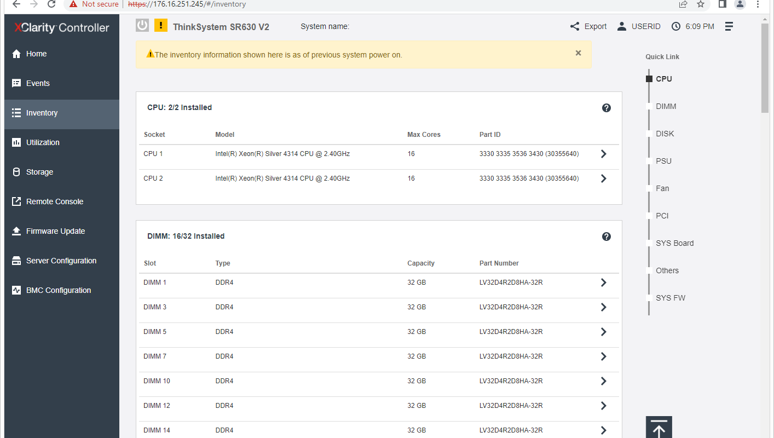
Task: Expand DIMM 14 row details
Action: (x=604, y=430)
